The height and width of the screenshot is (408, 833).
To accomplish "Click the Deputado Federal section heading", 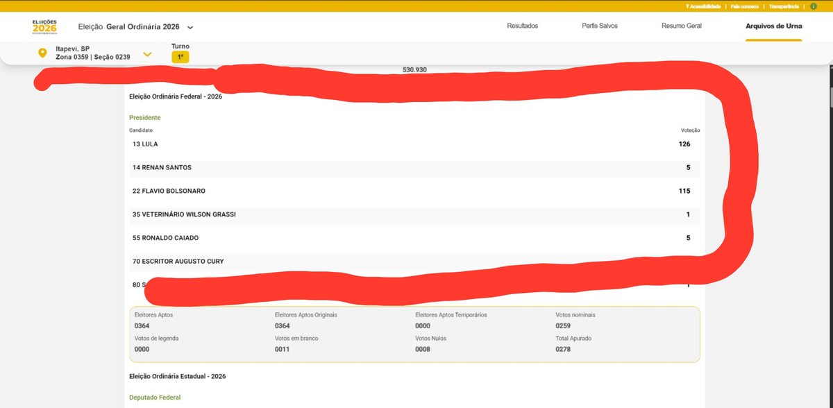I will click(155, 398).
